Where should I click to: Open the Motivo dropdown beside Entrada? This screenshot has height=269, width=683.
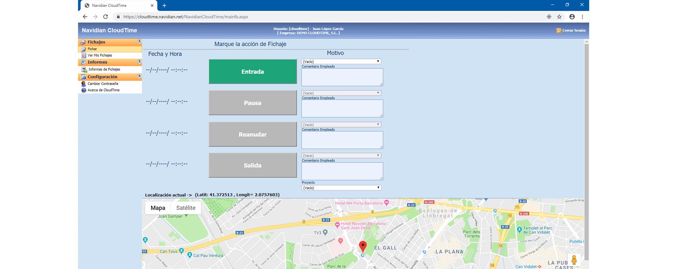(341, 62)
